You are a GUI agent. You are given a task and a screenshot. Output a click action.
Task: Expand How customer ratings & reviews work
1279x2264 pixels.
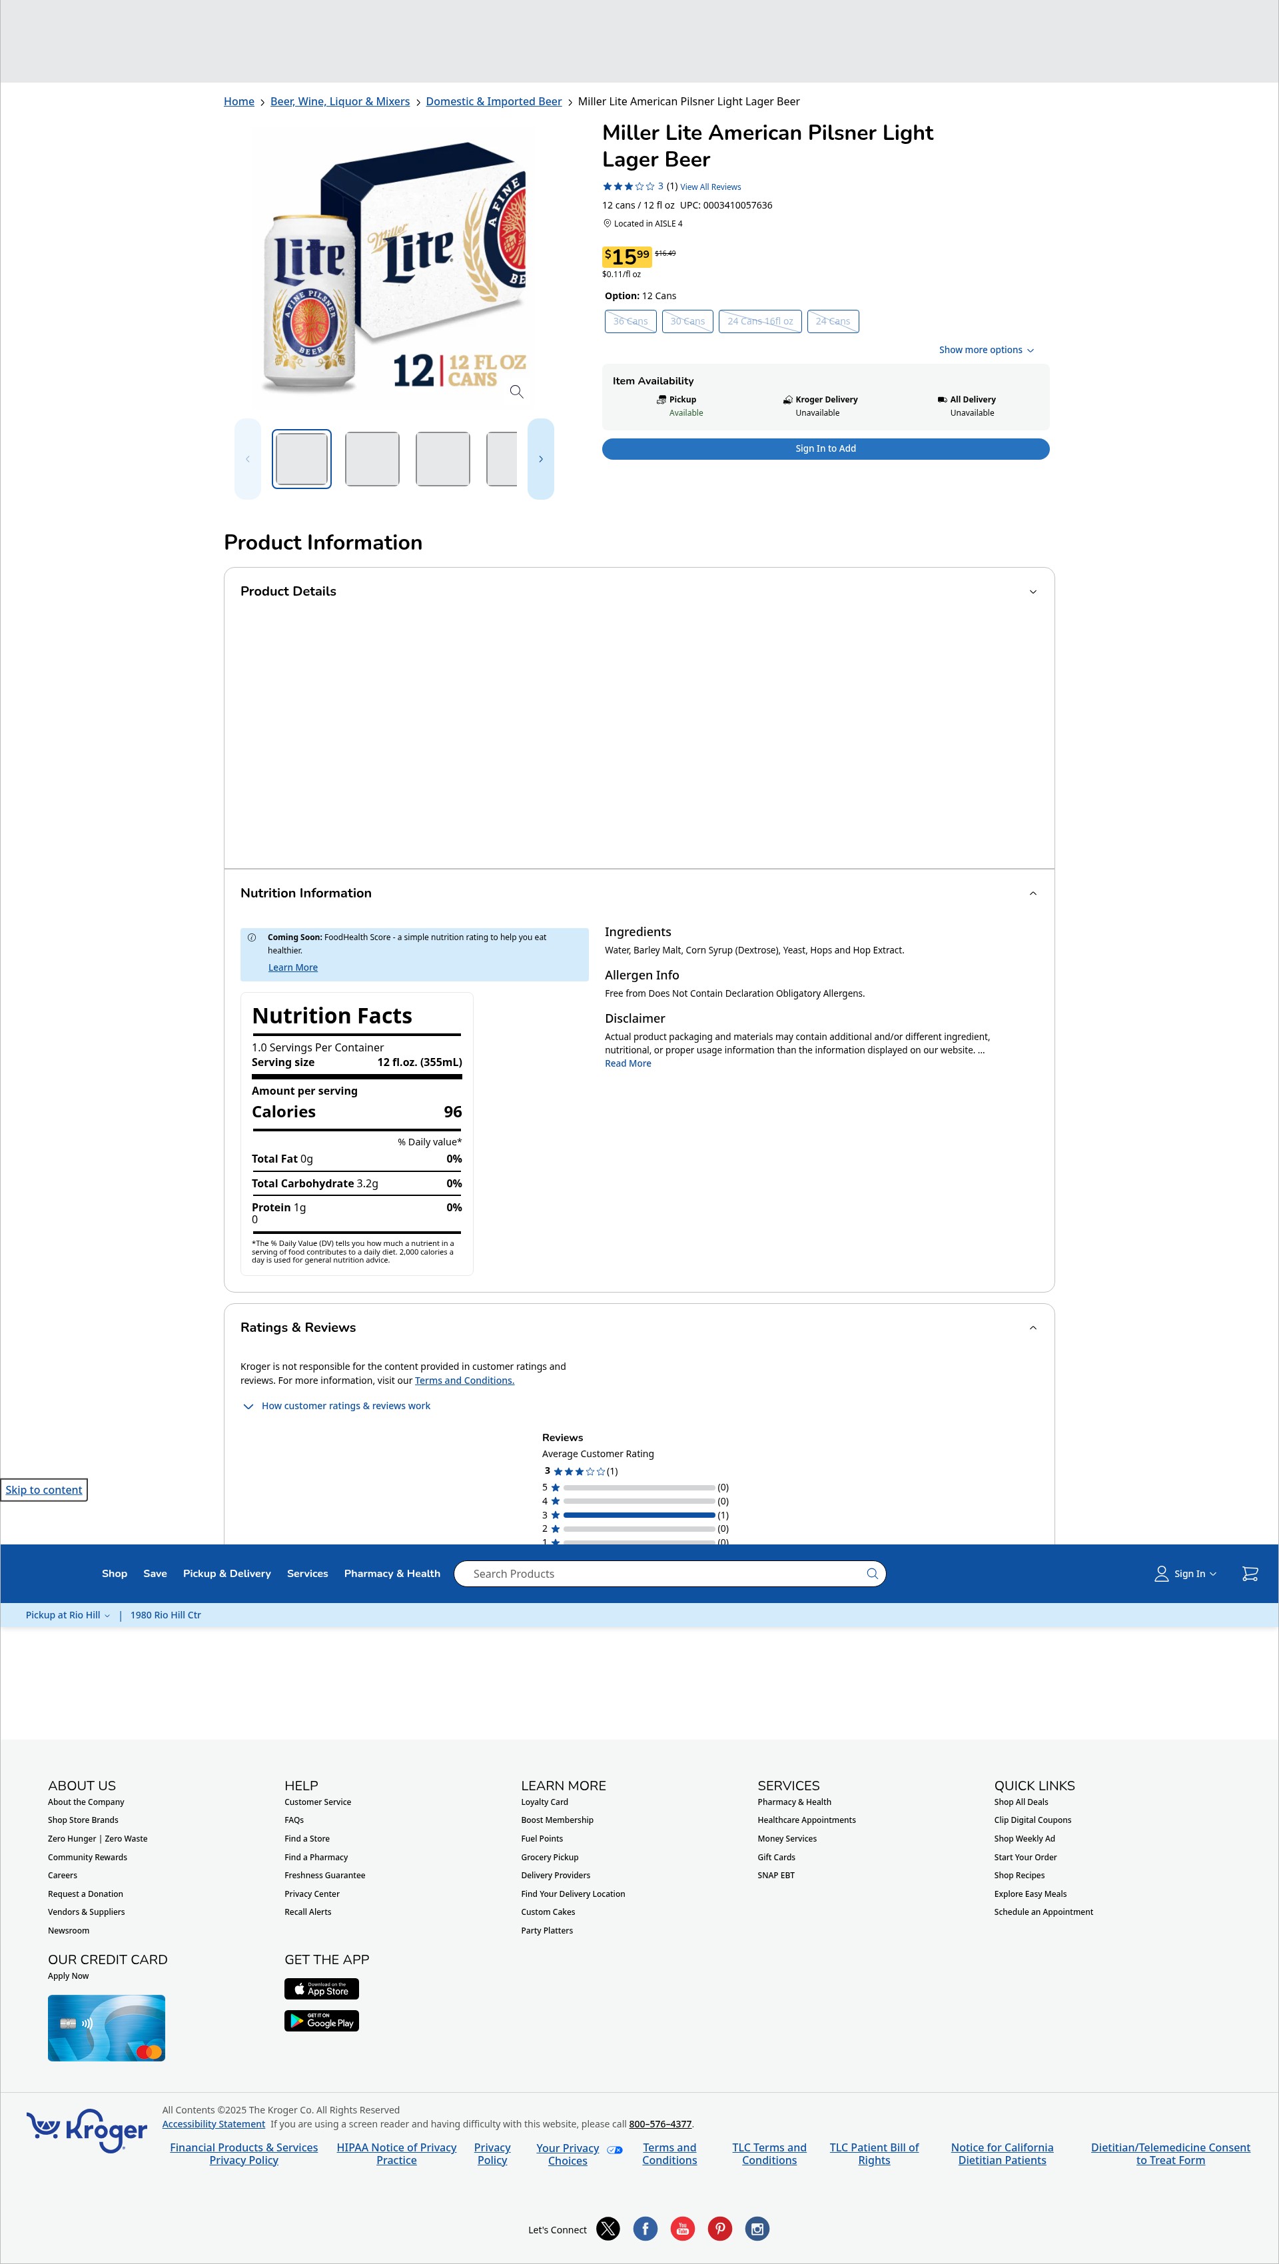(x=336, y=1407)
